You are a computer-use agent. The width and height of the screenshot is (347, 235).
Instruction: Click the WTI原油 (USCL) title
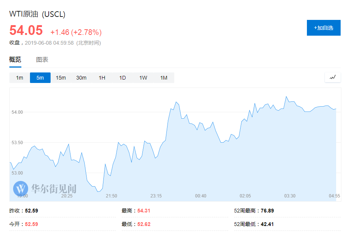pyautogui.click(x=37, y=14)
